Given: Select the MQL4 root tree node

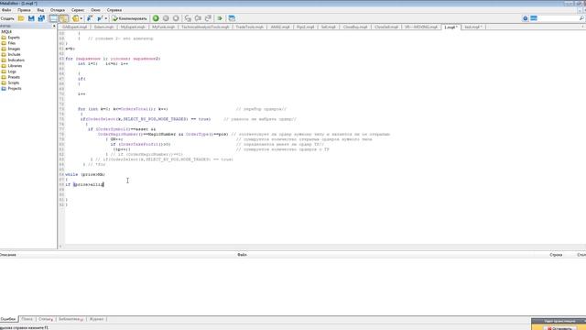Looking at the screenshot, I should [6, 32].
